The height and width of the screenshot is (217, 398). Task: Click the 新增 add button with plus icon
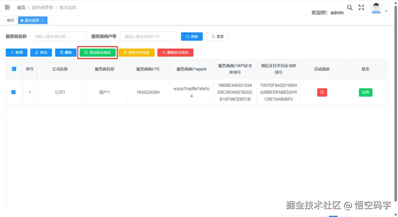click(x=16, y=52)
